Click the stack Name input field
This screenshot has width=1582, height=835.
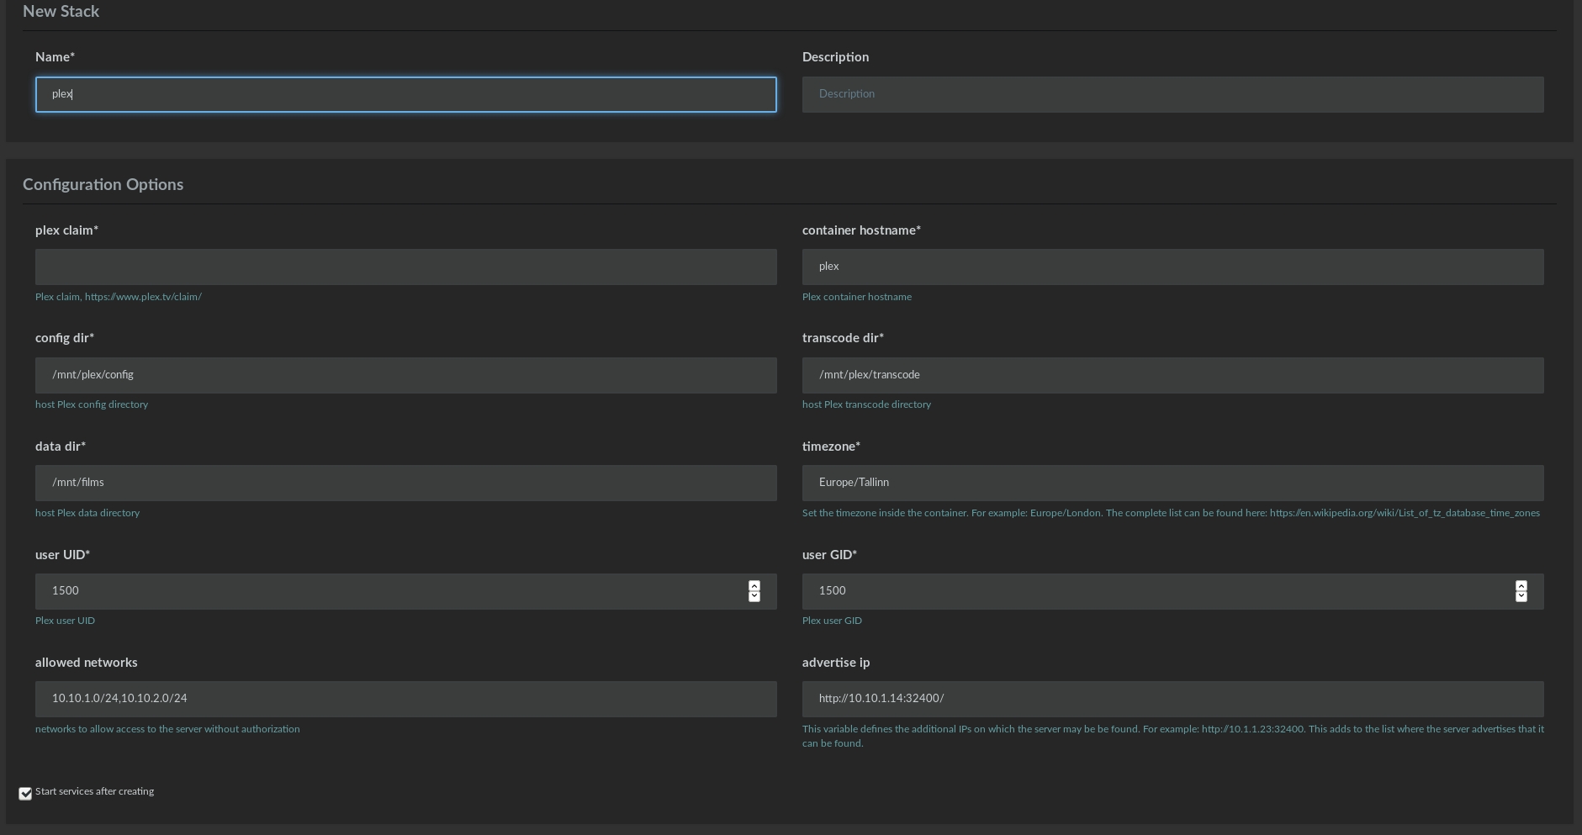click(x=405, y=94)
